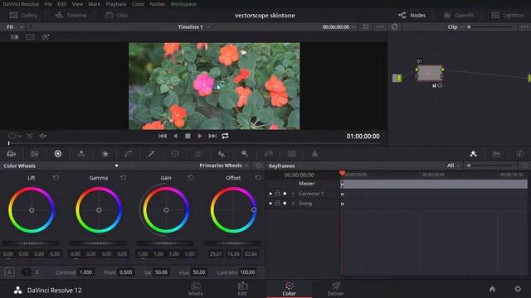Toggle the bypass grades icon
This screenshot has height=298, width=531.
(x=395, y=26)
